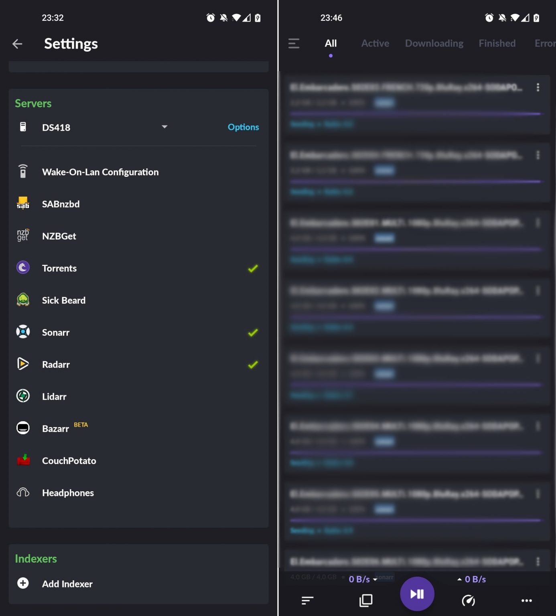Image resolution: width=556 pixels, height=616 pixels.
Task: Open SABnzbd settings entry
Action: point(138,204)
